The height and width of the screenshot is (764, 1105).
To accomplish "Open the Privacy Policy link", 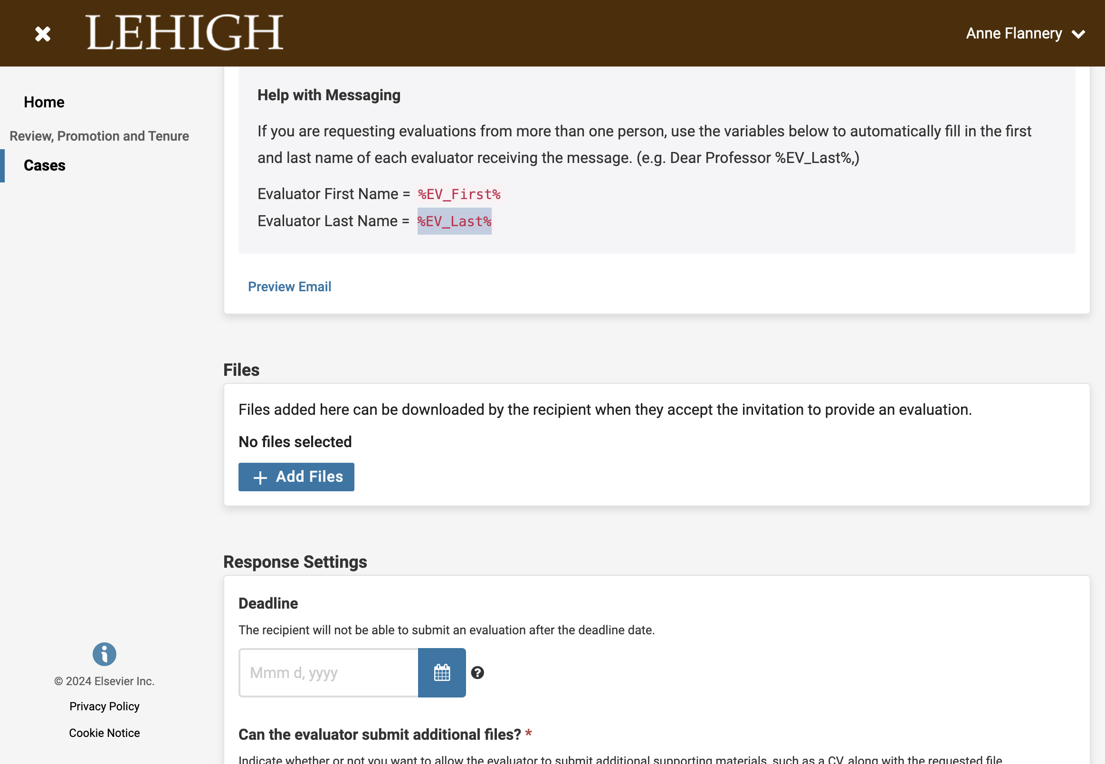I will coord(105,706).
